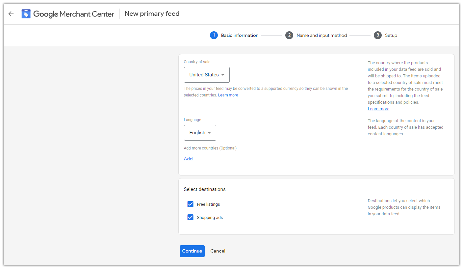Click the Google Merchant Center logo icon

26,14
